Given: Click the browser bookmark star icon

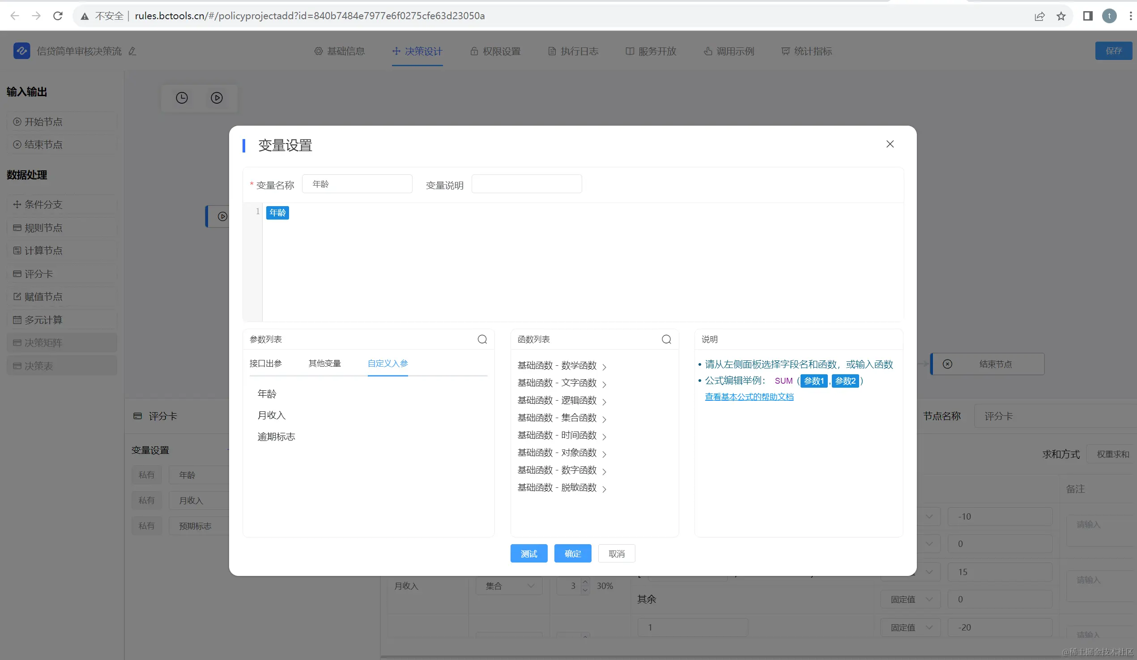Looking at the screenshot, I should [1061, 16].
